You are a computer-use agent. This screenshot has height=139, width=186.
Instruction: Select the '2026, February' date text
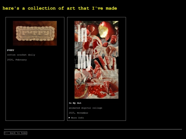[x=17, y=60]
